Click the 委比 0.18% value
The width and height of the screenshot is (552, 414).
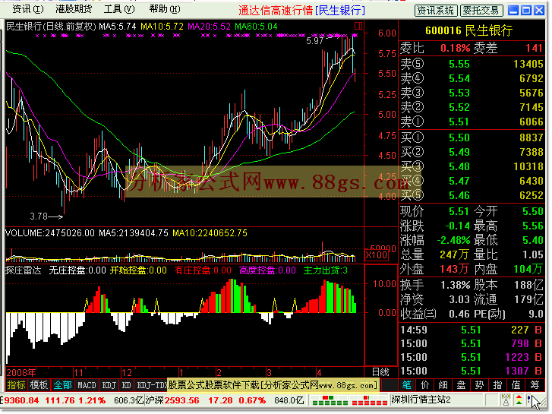tap(455, 48)
